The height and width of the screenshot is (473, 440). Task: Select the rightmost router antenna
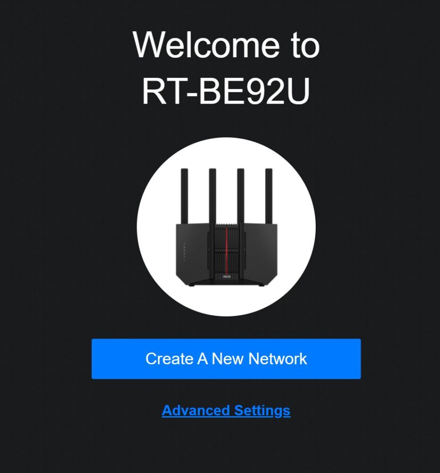pos(268,196)
